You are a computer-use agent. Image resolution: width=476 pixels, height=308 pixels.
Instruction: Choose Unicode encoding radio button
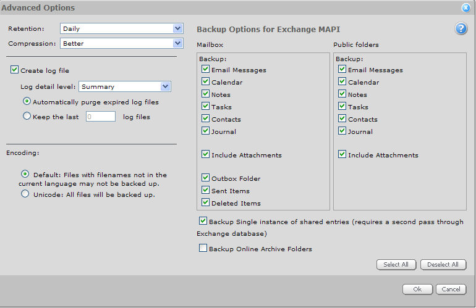click(x=25, y=194)
